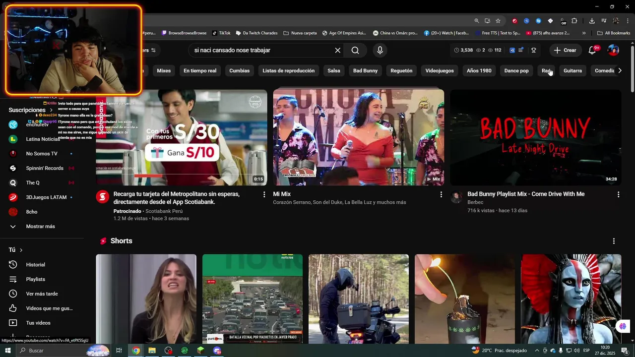The height and width of the screenshot is (357, 635).
Task: Toggle the extension showing Off badge
Action: click(x=563, y=21)
